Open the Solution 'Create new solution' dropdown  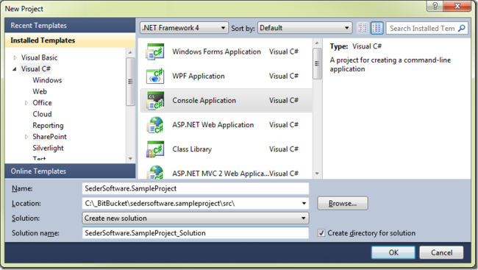click(196, 219)
